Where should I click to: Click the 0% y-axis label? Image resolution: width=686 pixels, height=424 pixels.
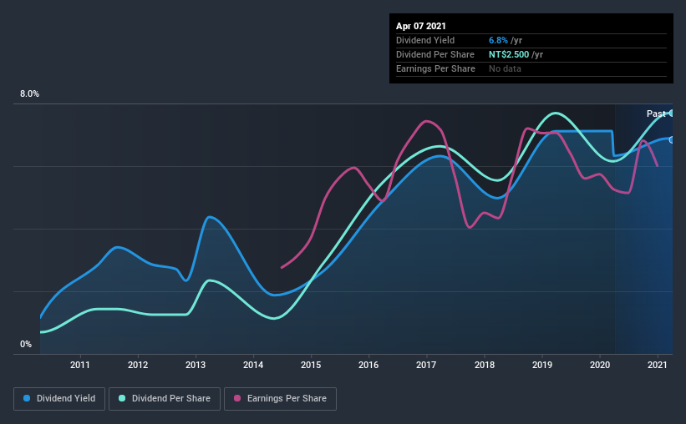pos(26,345)
